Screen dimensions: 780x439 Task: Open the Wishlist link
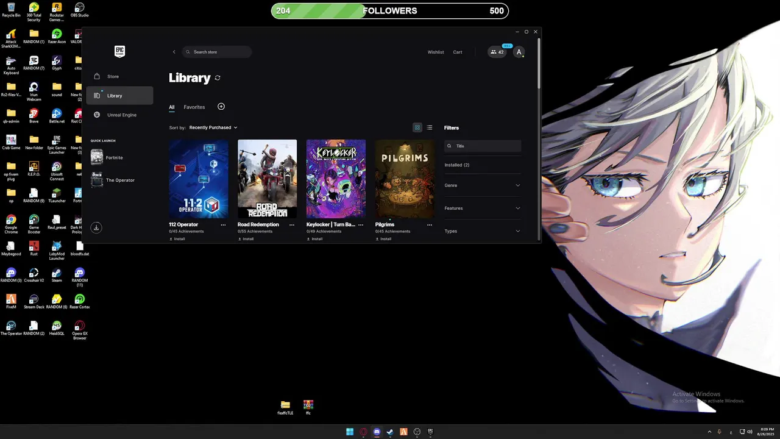click(436, 52)
